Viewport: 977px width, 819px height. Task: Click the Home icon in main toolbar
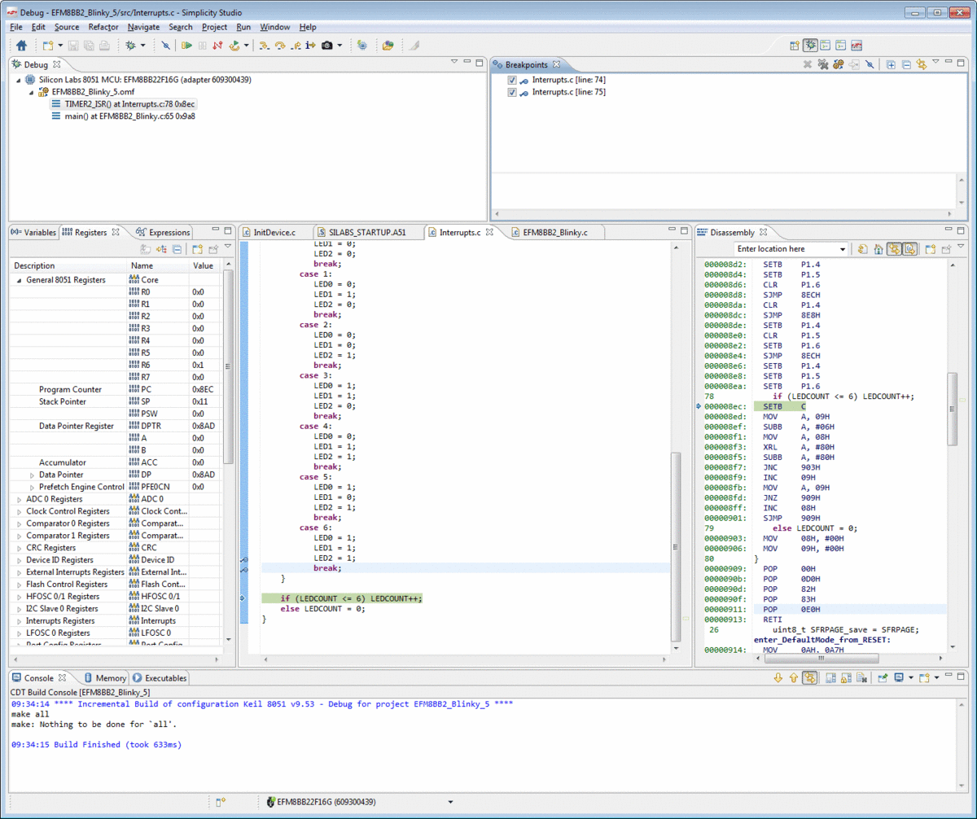pyautogui.click(x=22, y=46)
